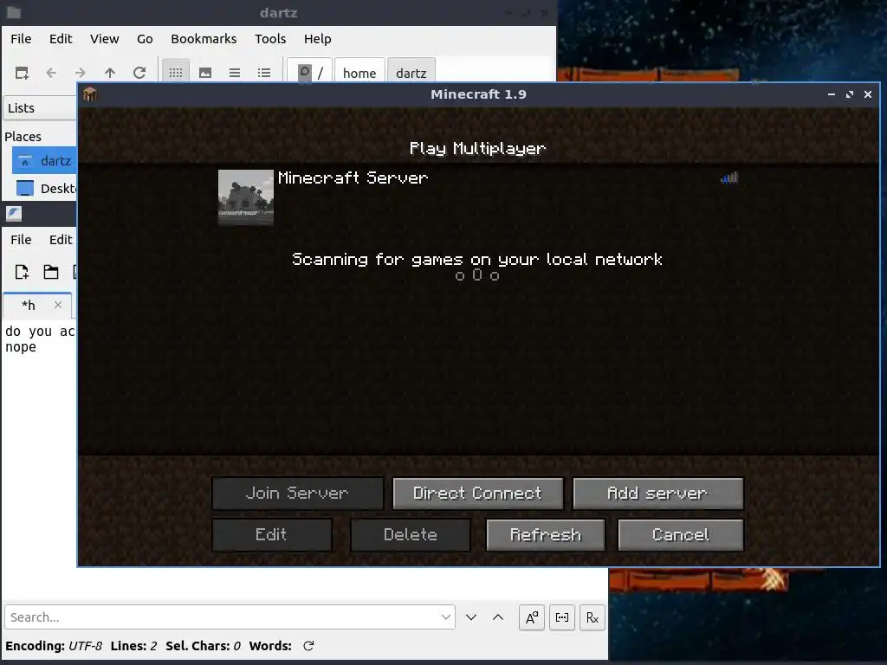Click Direct Connect button
The width and height of the screenshot is (887, 665).
click(478, 494)
